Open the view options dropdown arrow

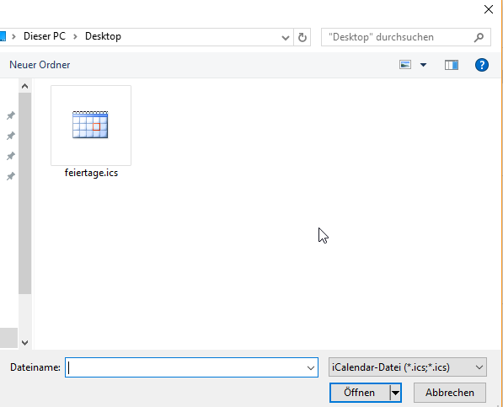(424, 65)
